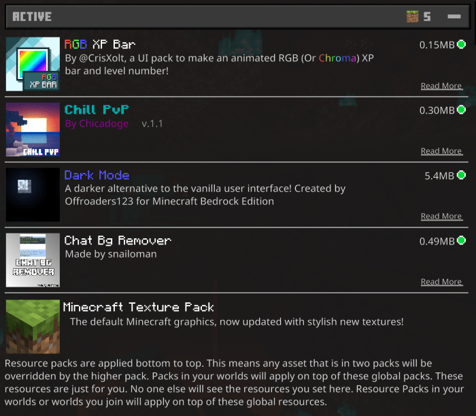Click the active pack count 5
The width and height of the screenshot is (476, 416).
(427, 16)
